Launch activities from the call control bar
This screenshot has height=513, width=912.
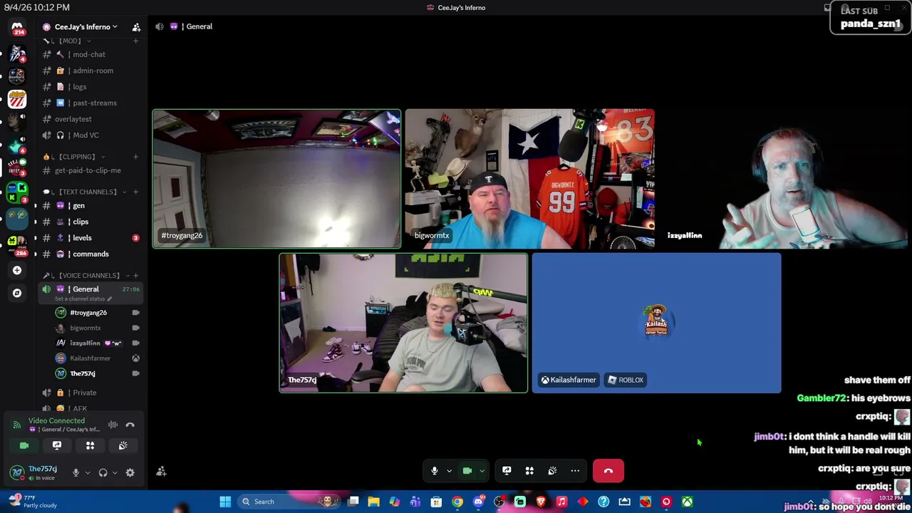click(x=529, y=471)
